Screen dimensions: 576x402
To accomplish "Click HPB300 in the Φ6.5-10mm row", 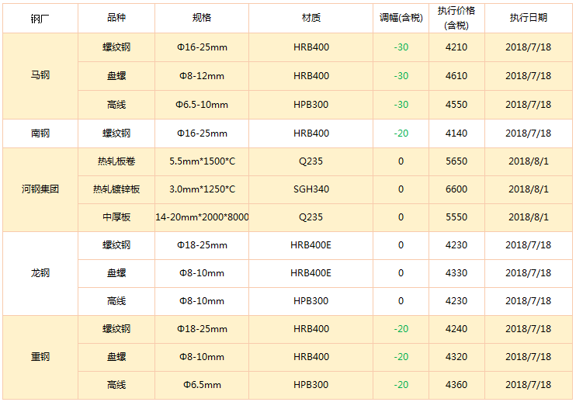I will [311, 105].
